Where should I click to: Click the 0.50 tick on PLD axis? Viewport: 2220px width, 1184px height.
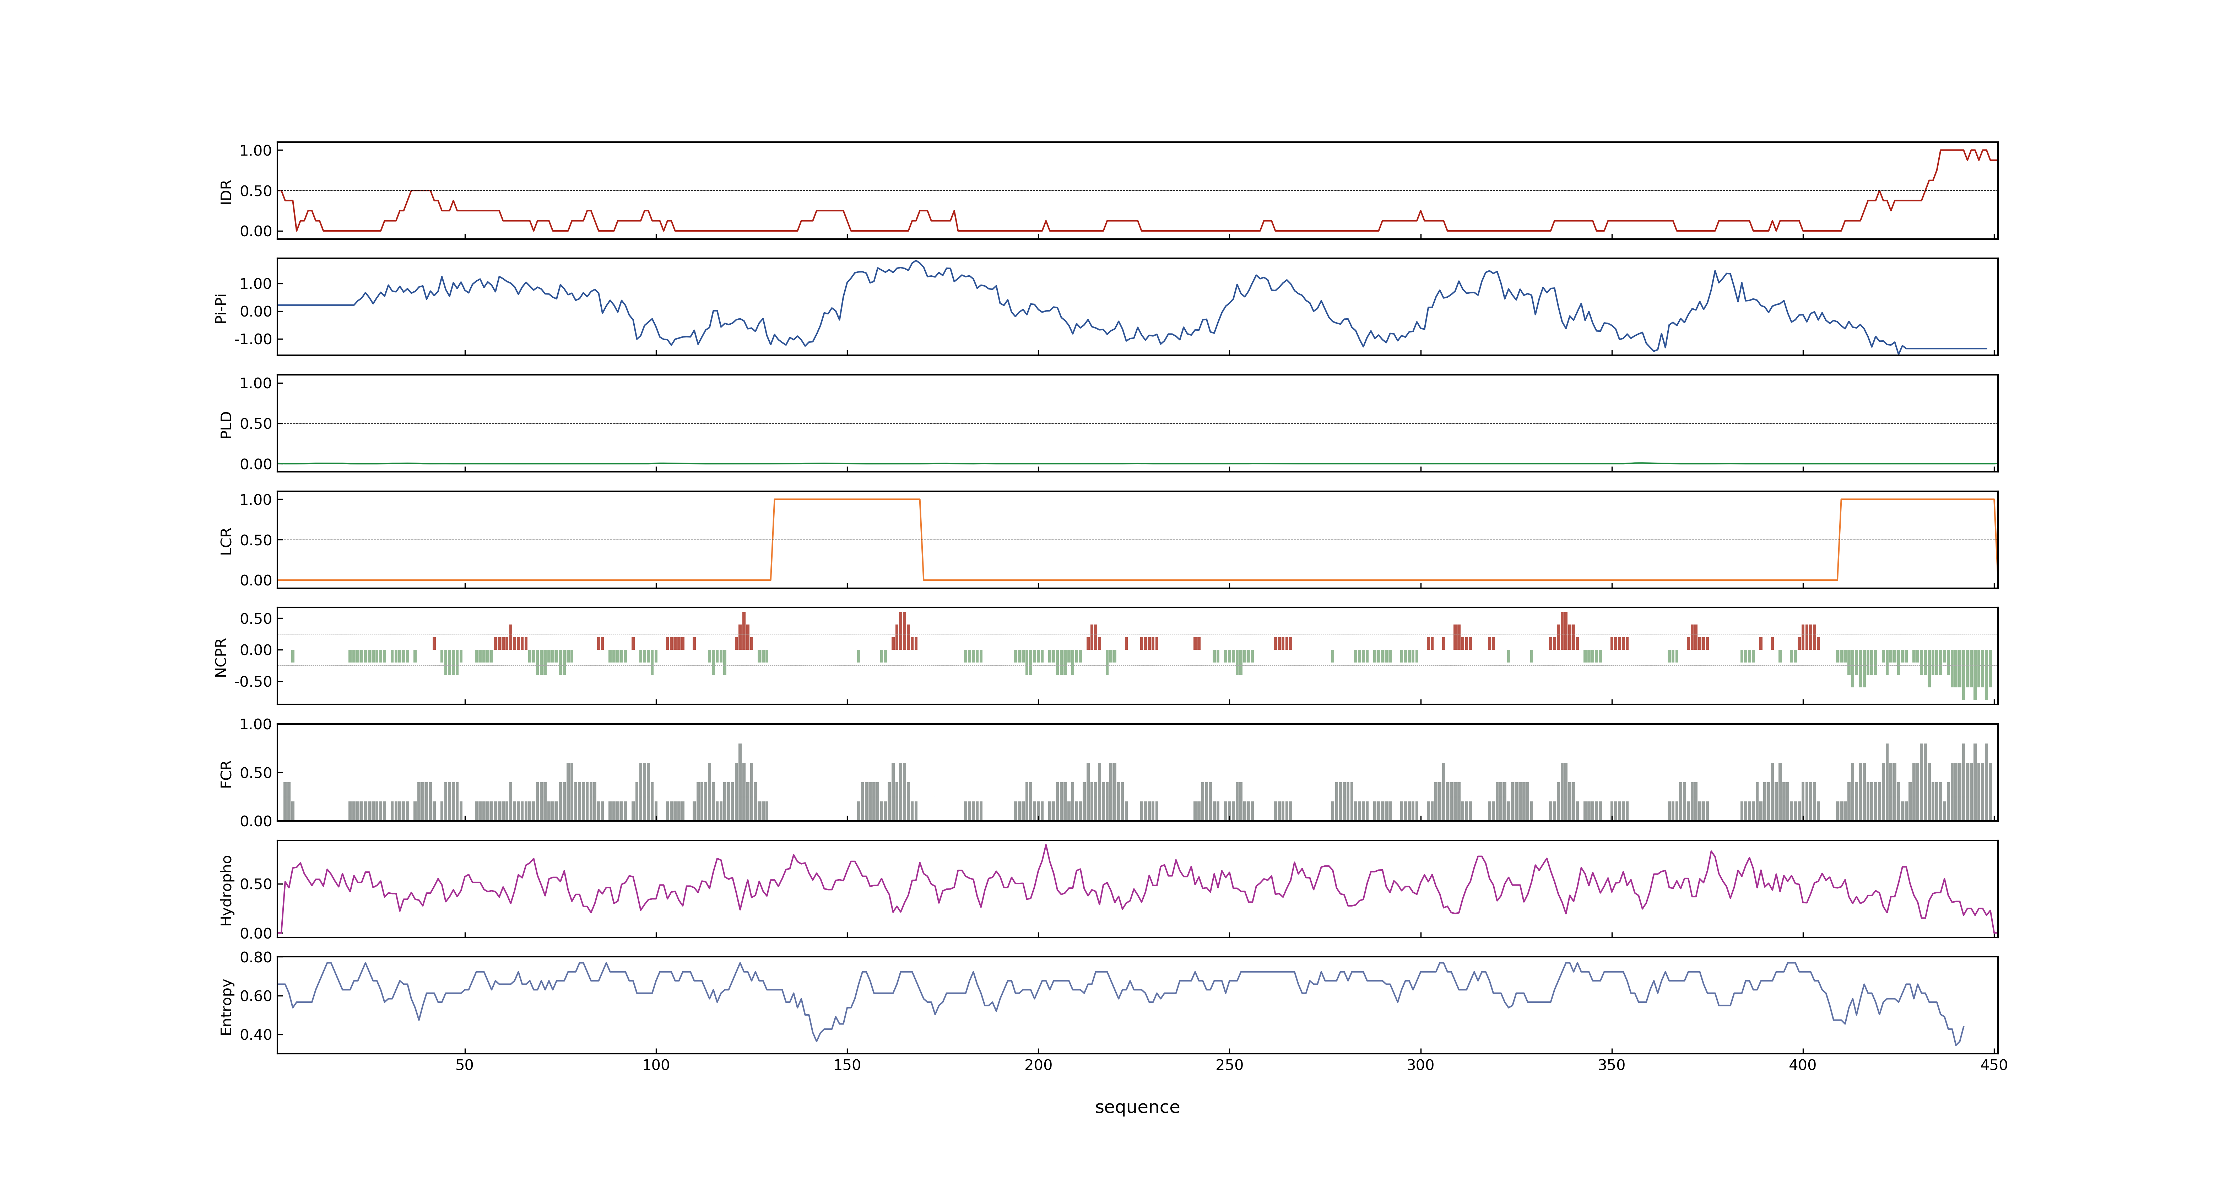coord(256,424)
